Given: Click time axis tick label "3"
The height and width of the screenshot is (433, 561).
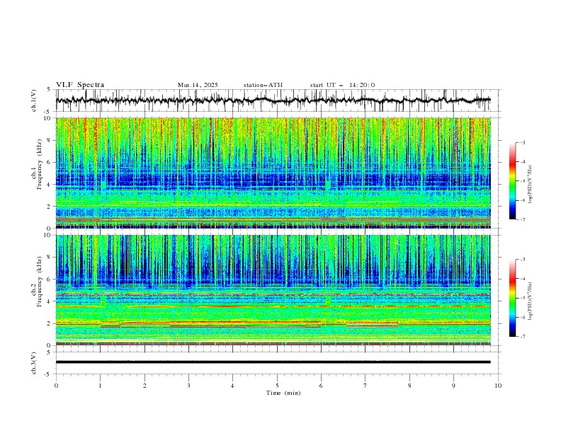Looking at the screenshot, I should point(188,386).
